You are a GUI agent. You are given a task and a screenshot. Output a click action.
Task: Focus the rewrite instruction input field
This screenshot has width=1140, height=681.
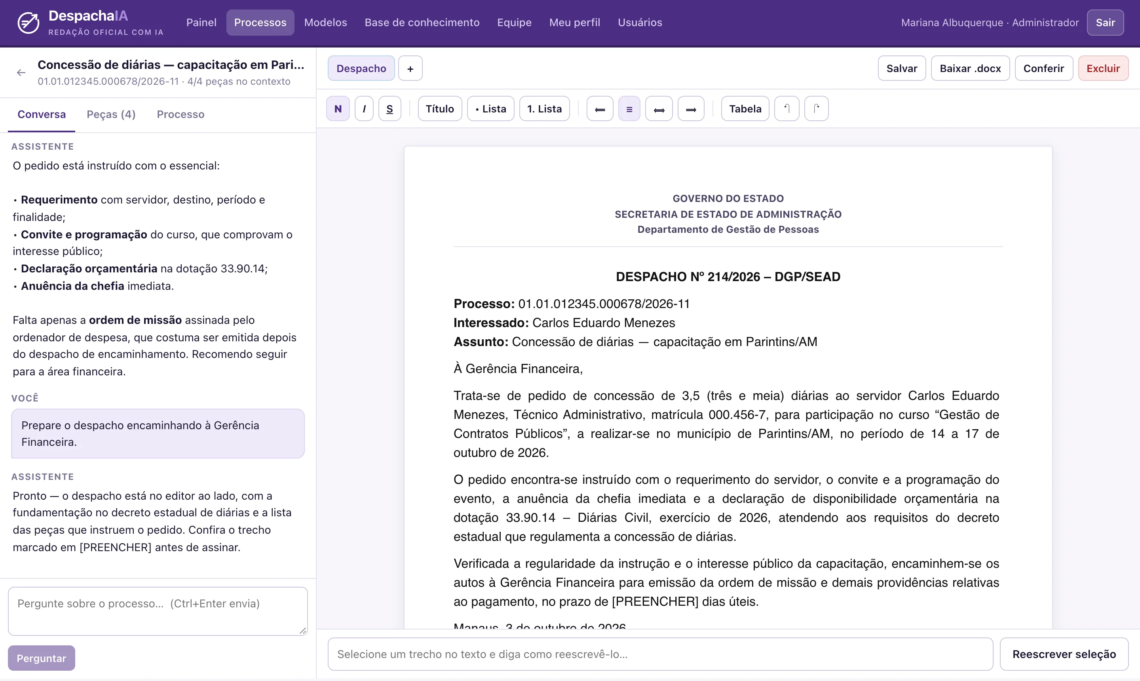click(x=660, y=653)
